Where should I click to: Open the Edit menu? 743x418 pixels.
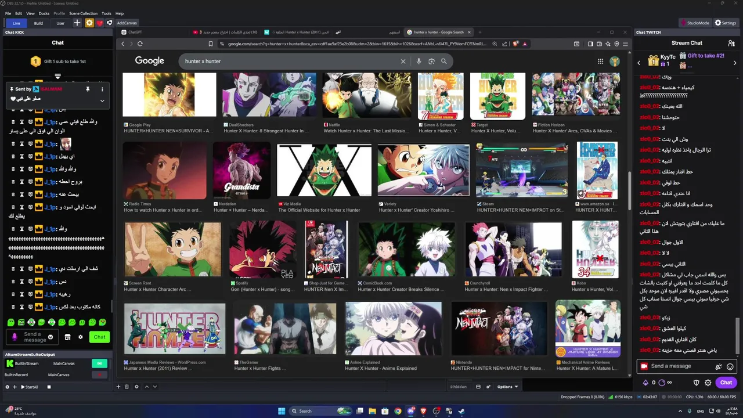[x=19, y=13]
